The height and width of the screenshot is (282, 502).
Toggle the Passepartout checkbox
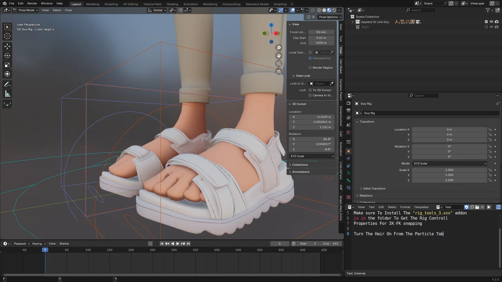(x=310, y=58)
